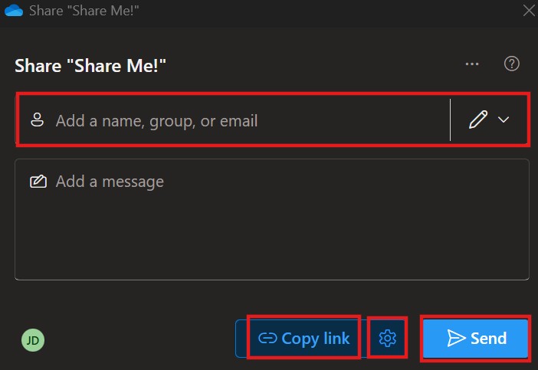
Task: Click the person icon in recipient field
Action: coord(37,120)
